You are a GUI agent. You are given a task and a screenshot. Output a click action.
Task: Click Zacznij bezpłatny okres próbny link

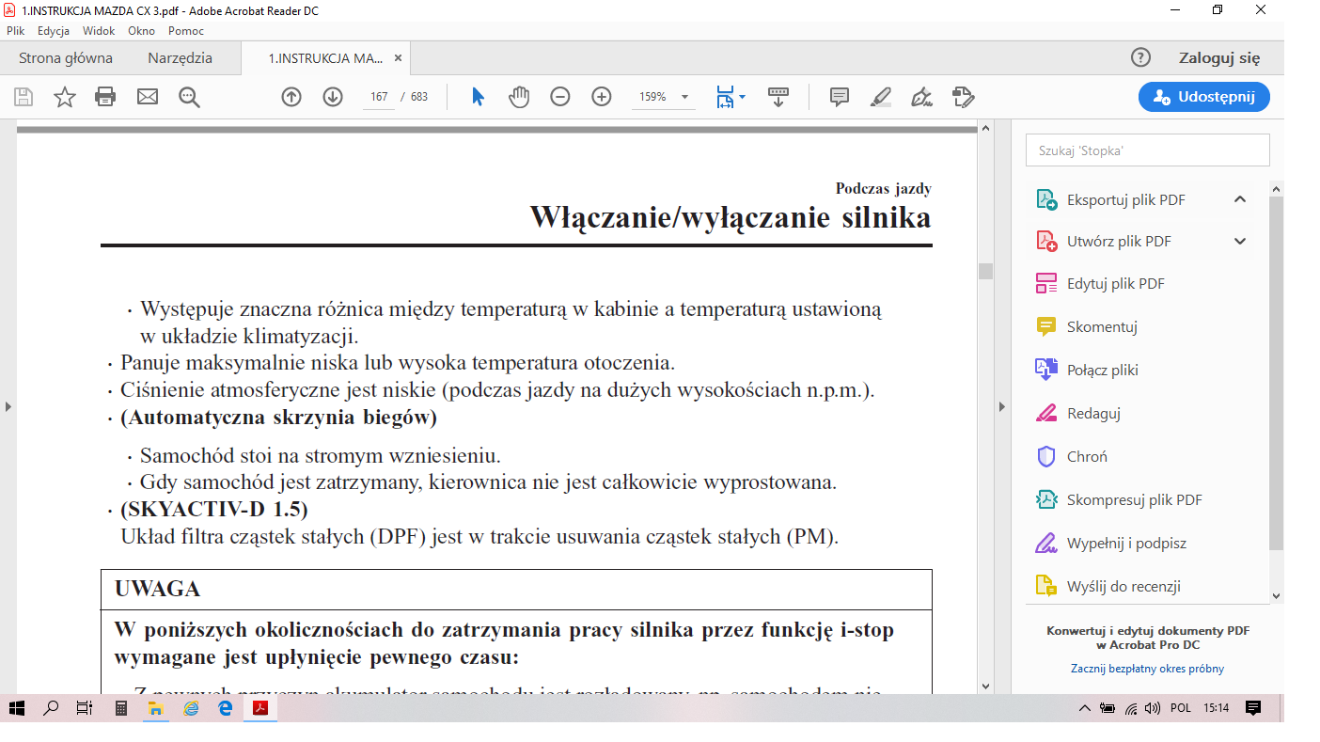point(1147,669)
